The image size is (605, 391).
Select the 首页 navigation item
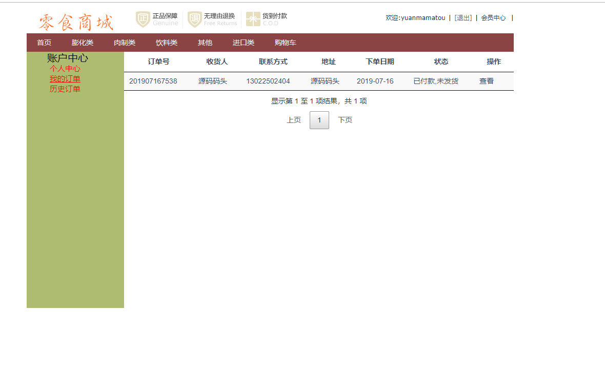point(44,43)
